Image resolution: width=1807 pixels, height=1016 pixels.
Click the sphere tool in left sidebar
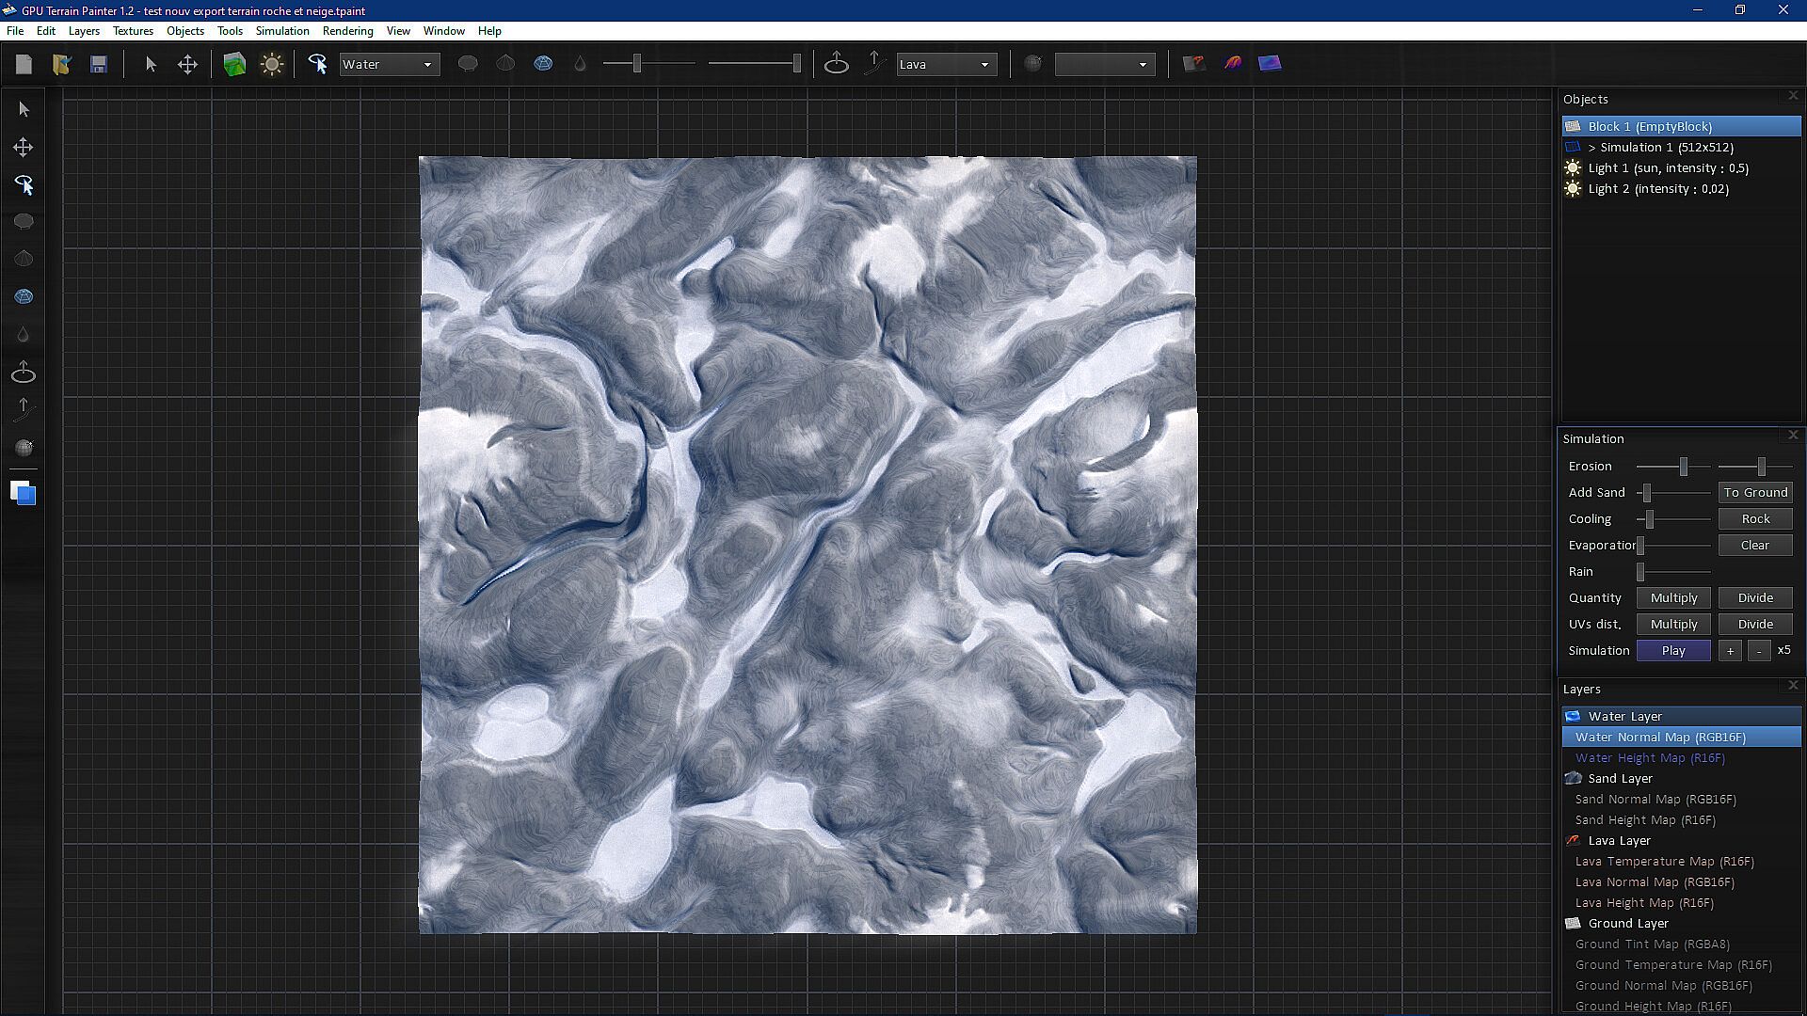(24, 448)
